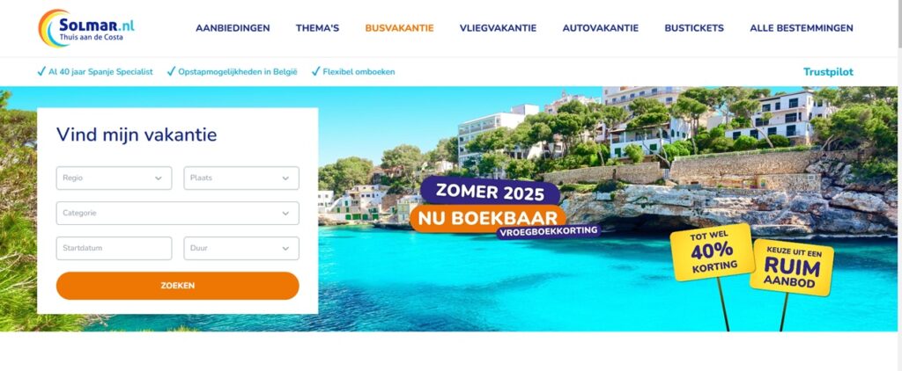Viewport: 902px width, 371px height.
Task: Click the checkmark beside Flexibel omboeken
Action: tap(316, 72)
